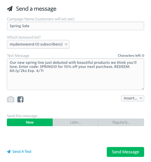
Task: Click the Send a message heading text
Action: [36, 9]
